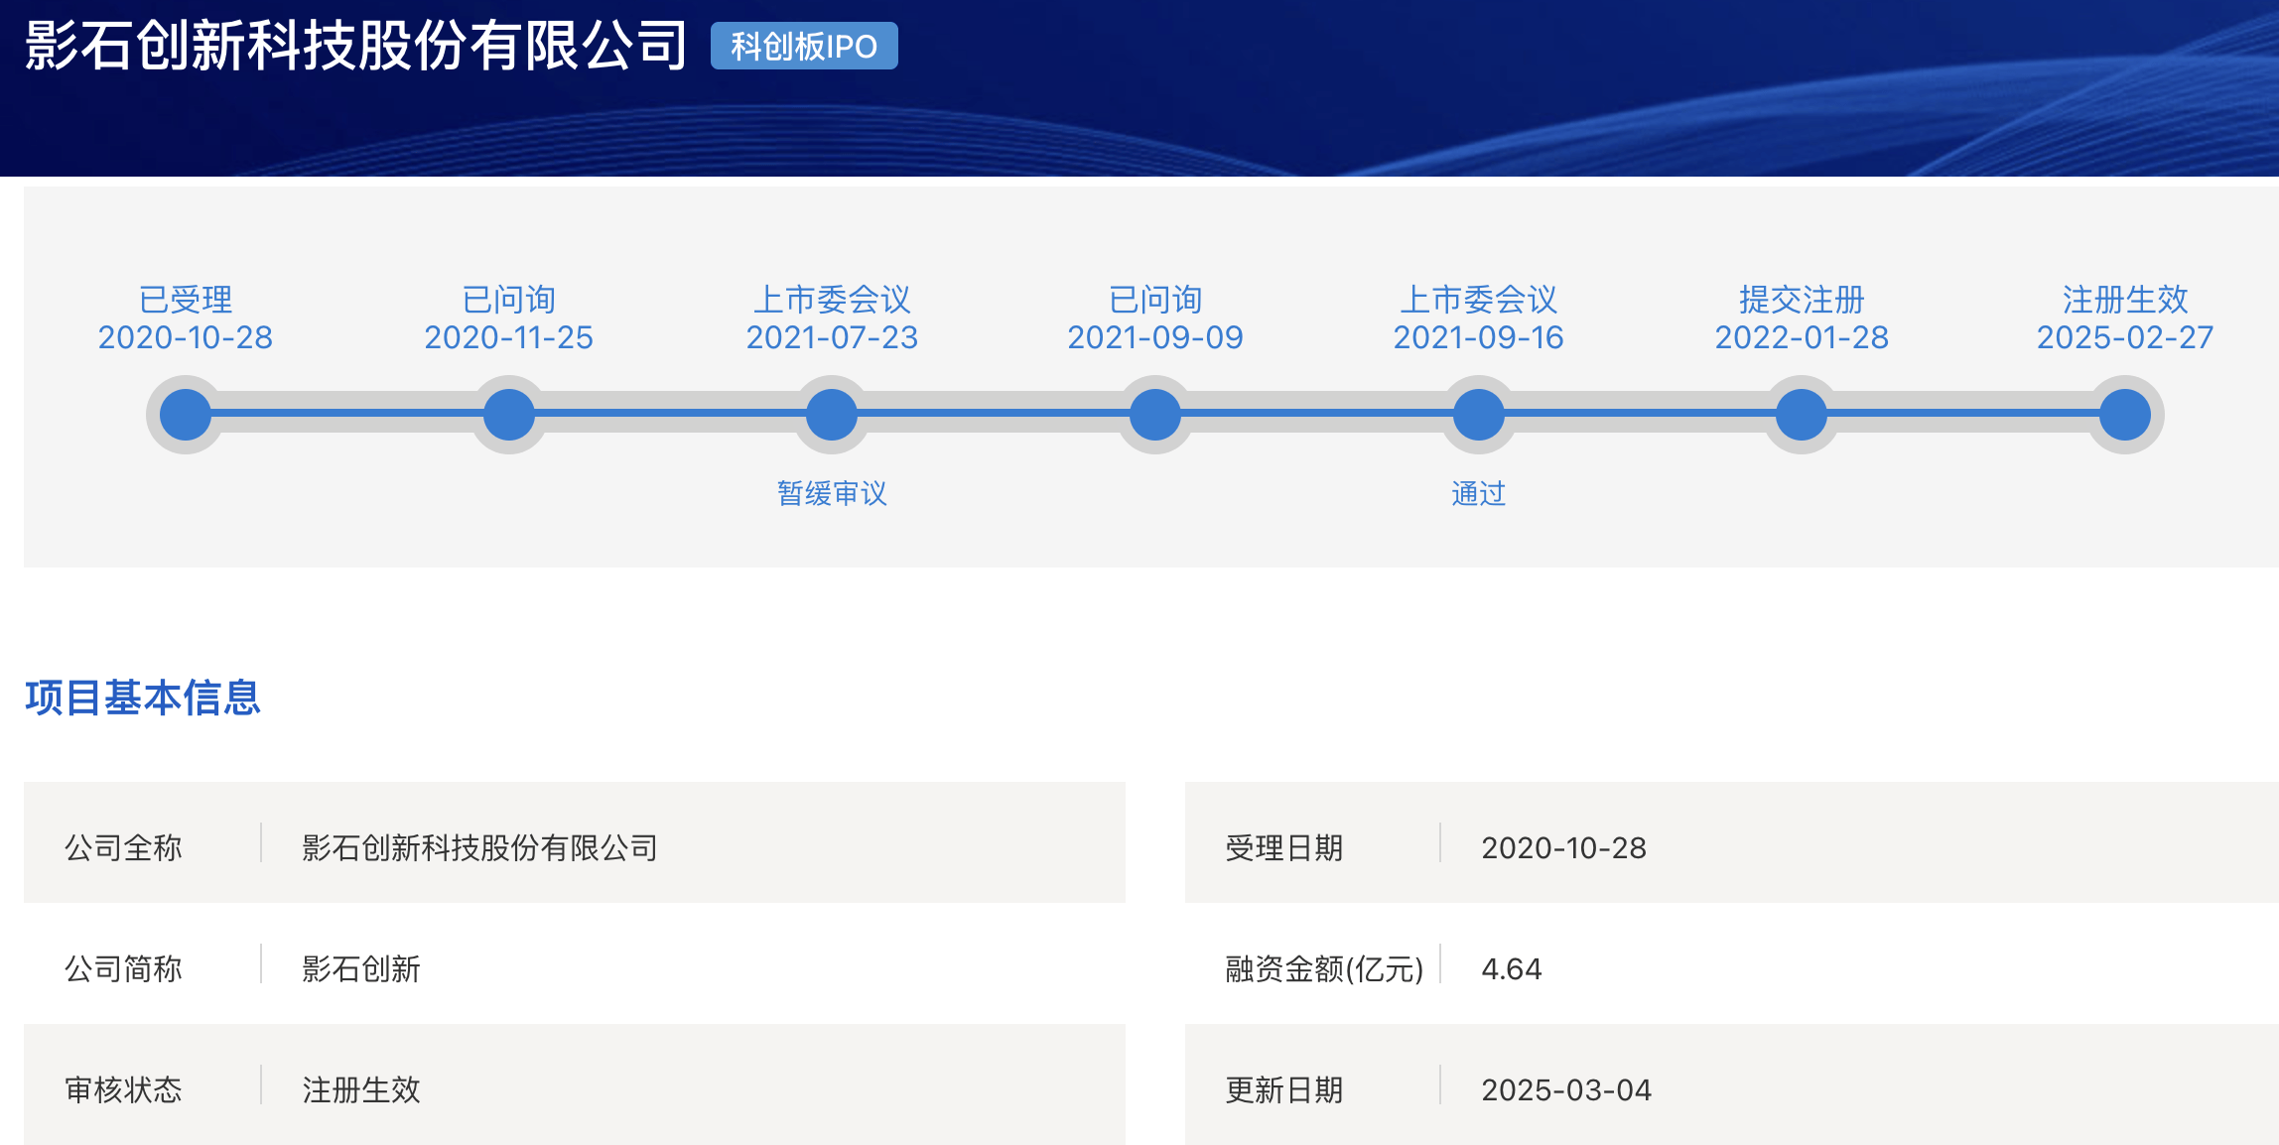Select the 上市委会议 2021-07-23 timeline circle
Viewport: 2279px width, 1145px height.
tap(832, 415)
